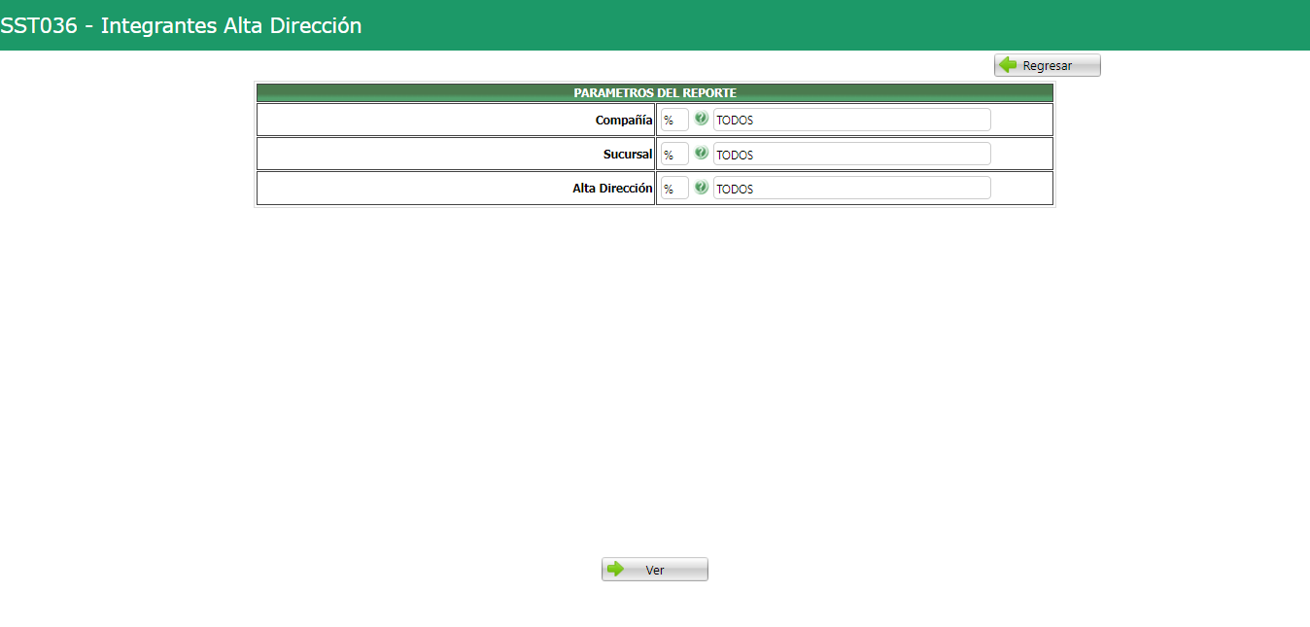This screenshot has height=627, width=1310.
Task: Select the Sucursal TODOS description field
Action: (852, 154)
